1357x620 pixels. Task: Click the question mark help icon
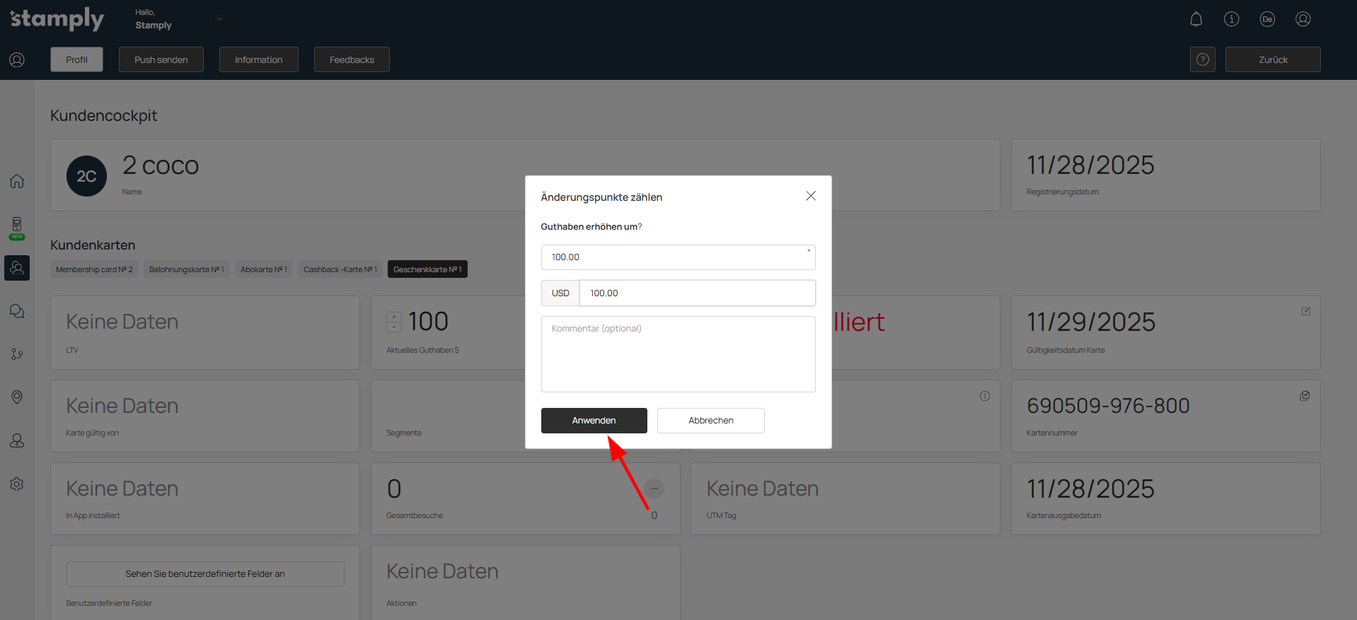click(1202, 59)
